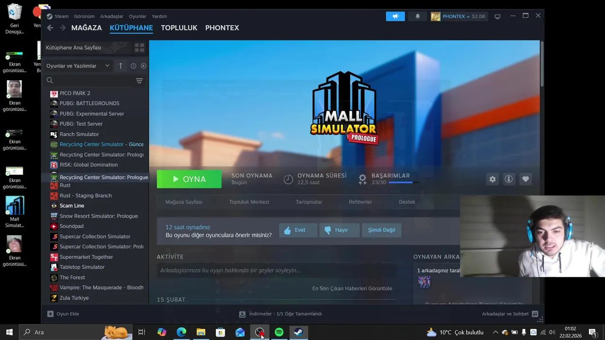The width and height of the screenshot is (605, 340).
Task: Open En Son Çıkan Haberleri Görüntüle
Action: [352, 289]
